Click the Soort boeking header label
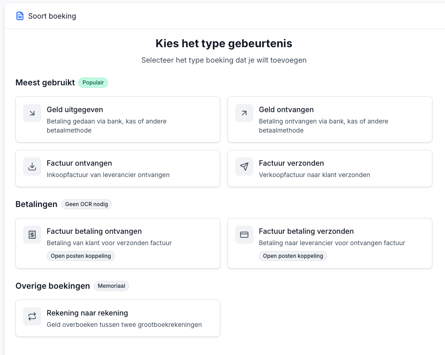The height and width of the screenshot is (355, 445). [53, 15]
